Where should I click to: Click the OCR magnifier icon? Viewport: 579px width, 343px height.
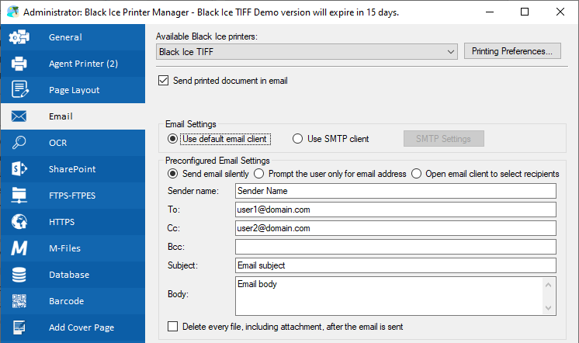point(19,143)
